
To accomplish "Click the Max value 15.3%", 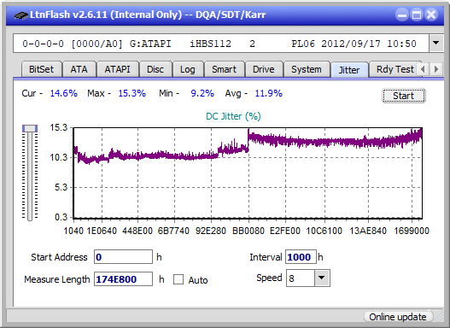I will tap(132, 93).
